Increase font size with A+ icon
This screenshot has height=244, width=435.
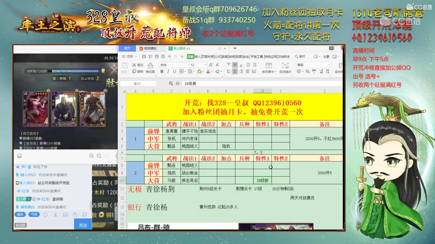click(211, 65)
